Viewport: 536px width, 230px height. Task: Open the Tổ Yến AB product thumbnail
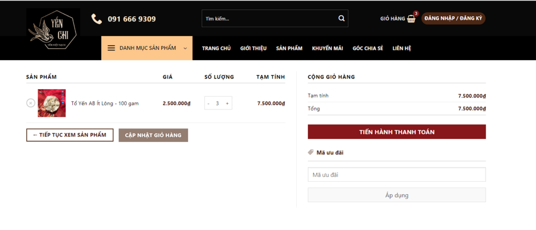point(52,103)
